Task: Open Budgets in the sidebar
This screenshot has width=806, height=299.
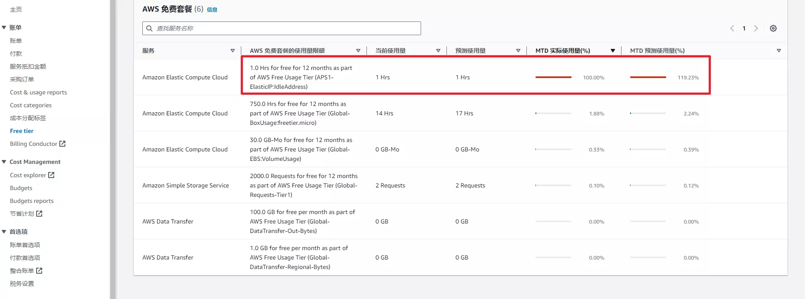Action: [21, 188]
